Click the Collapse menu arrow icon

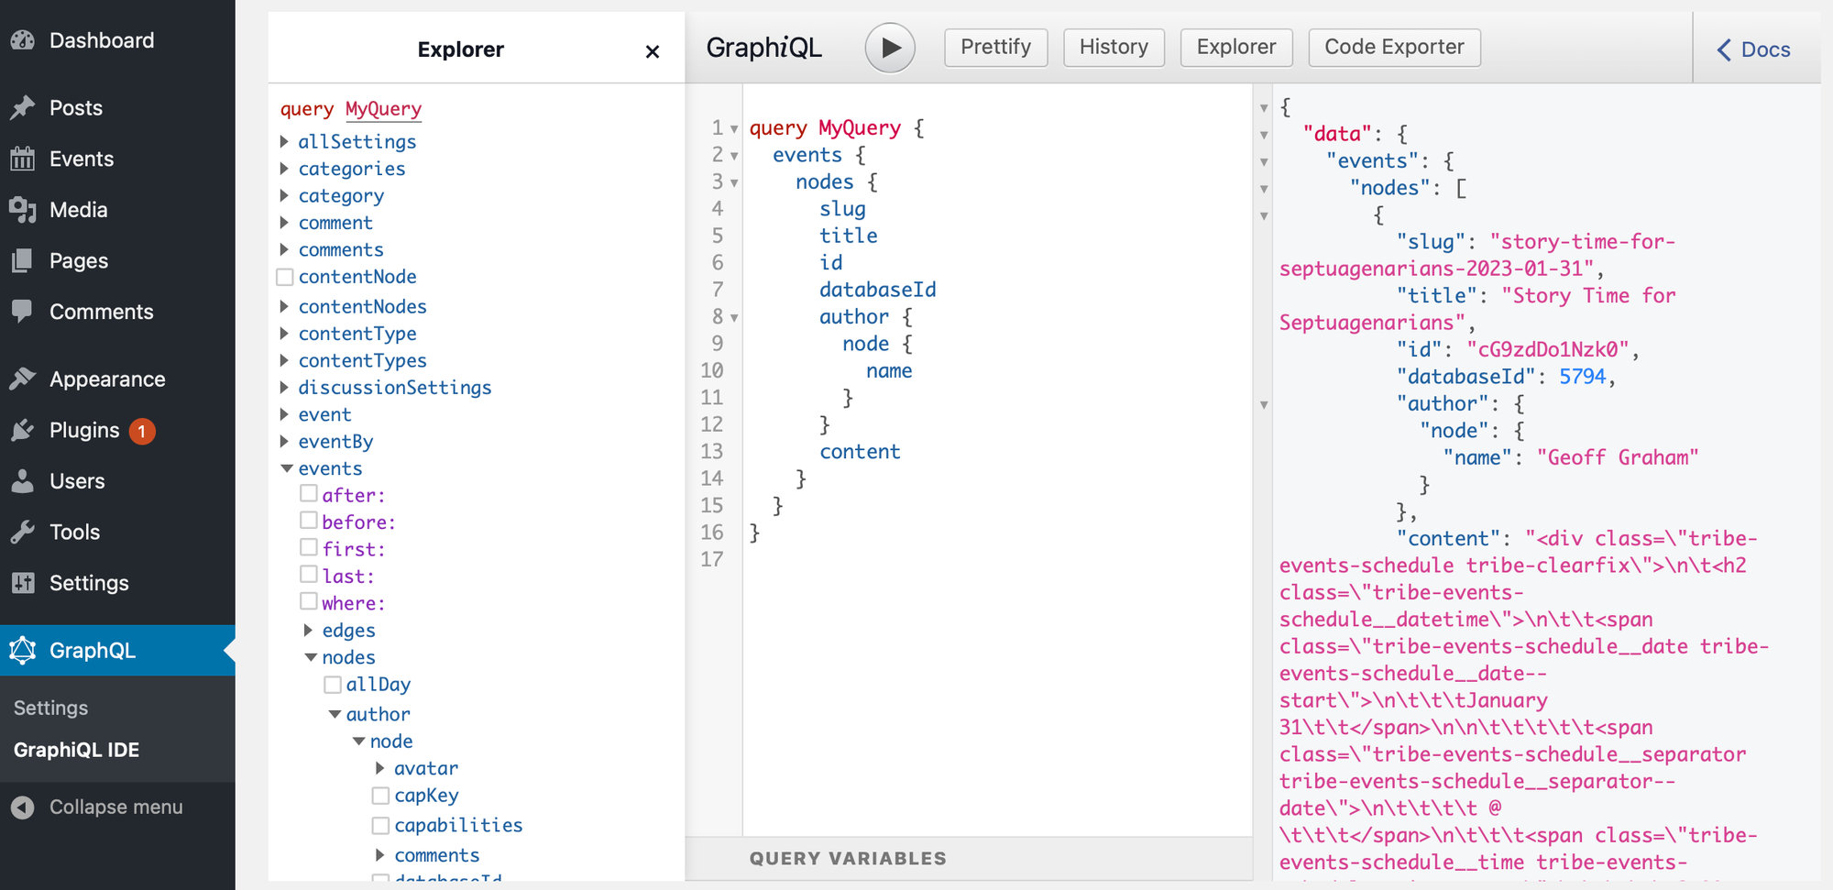point(23,808)
